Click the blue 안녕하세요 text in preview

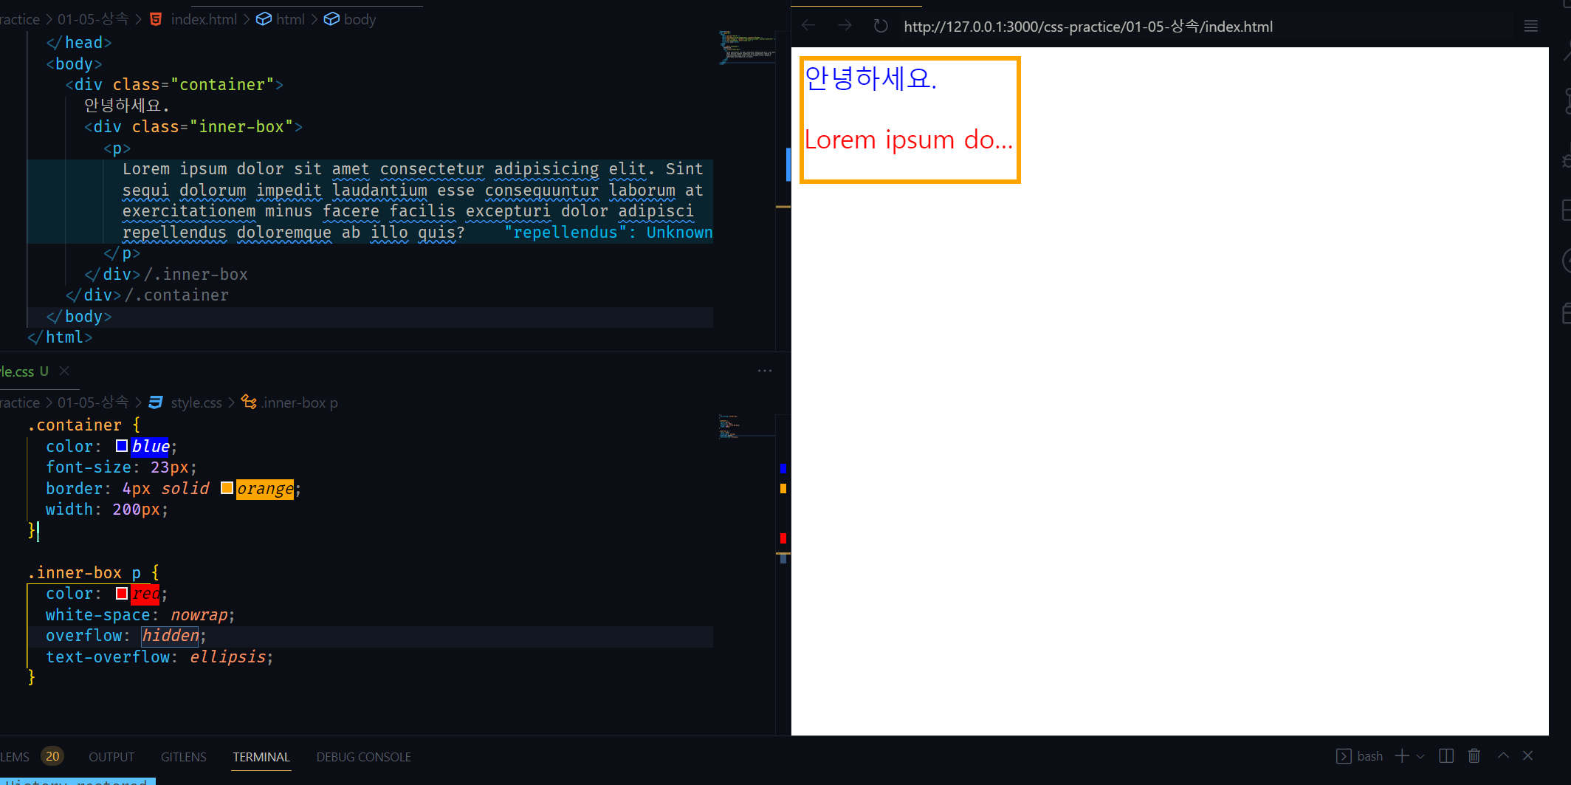[x=870, y=78]
